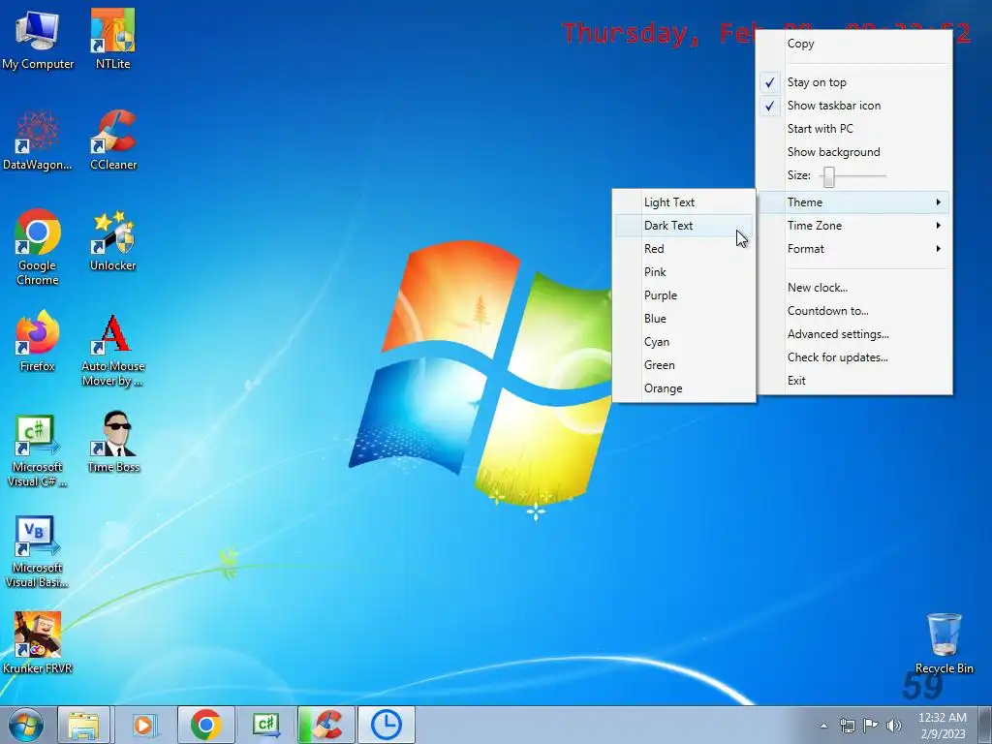Apply the Purple theme color

(x=684, y=295)
